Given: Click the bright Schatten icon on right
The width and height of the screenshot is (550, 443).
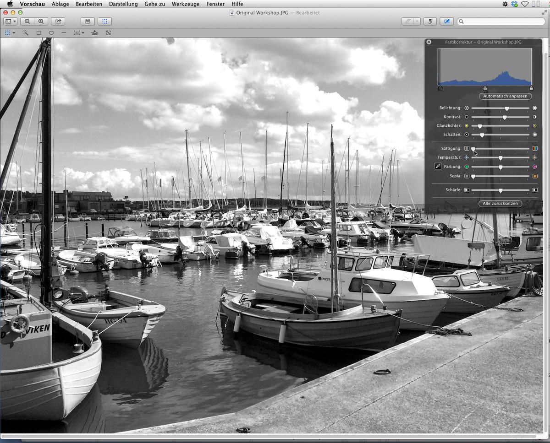Looking at the screenshot, I should [x=534, y=135].
